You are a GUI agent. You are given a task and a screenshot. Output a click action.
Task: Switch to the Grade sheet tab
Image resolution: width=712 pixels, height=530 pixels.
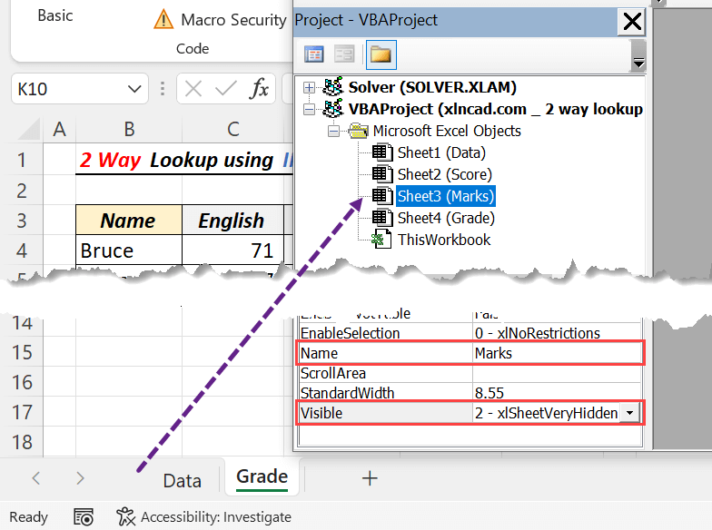(x=262, y=477)
